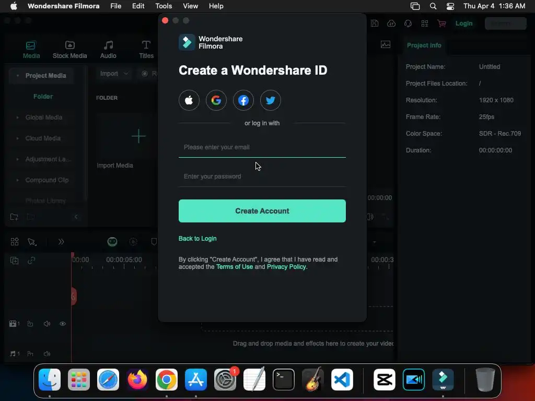Expand Compound Clip tree item
Viewport: 535px width, 401px height.
17,180
